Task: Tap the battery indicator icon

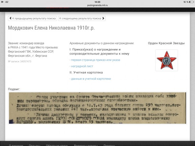Action: click(190, 2)
